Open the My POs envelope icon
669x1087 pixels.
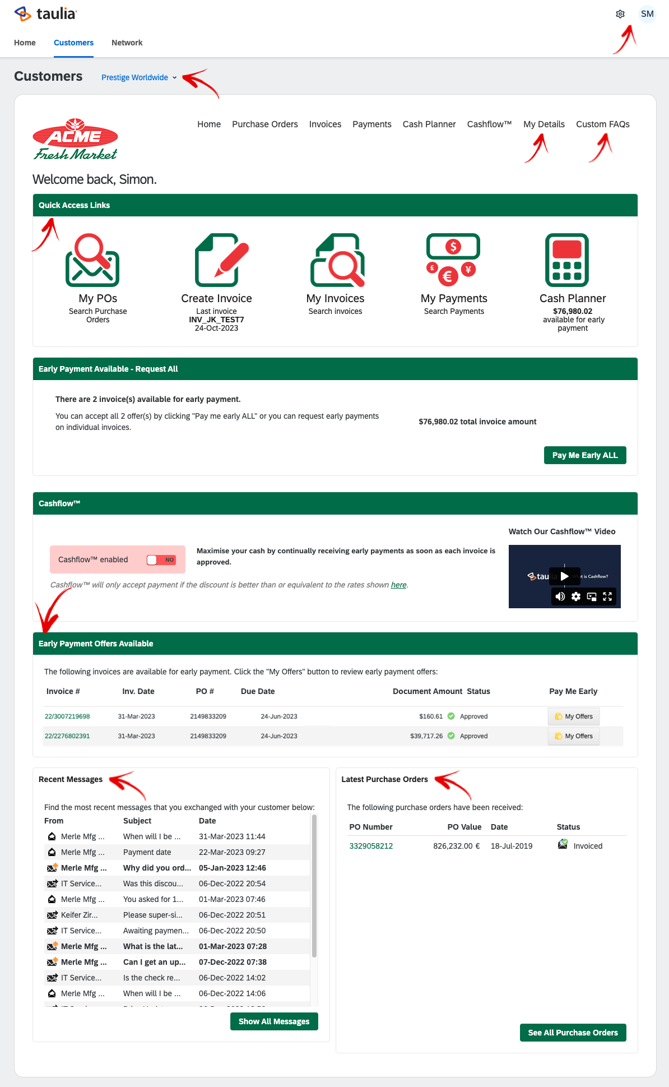click(x=92, y=260)
